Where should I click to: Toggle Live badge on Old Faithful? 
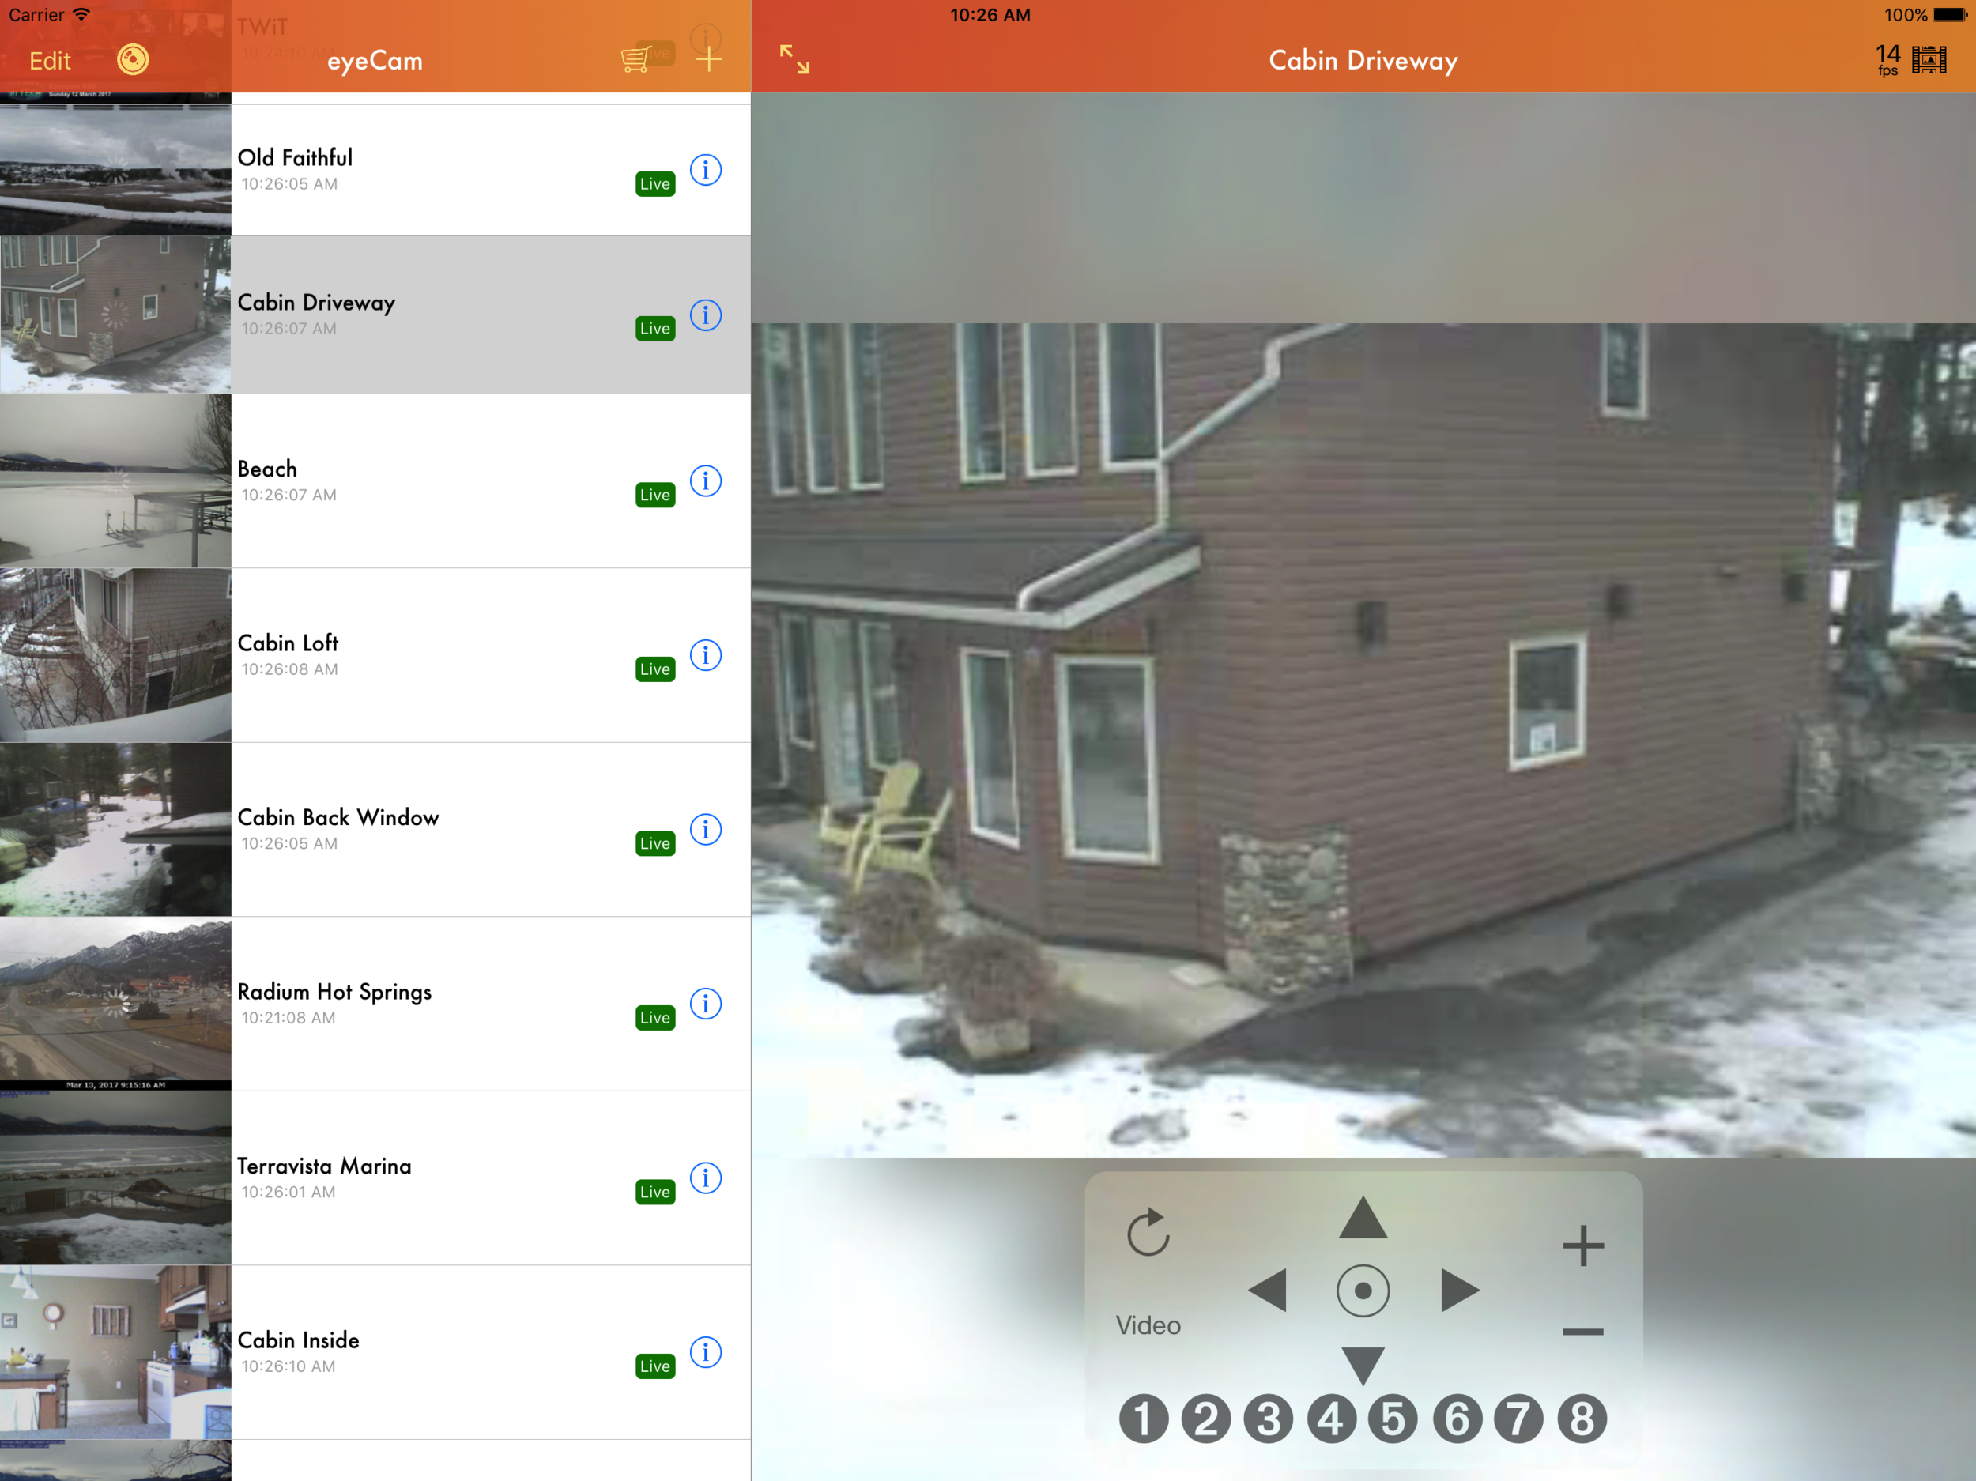654,184
